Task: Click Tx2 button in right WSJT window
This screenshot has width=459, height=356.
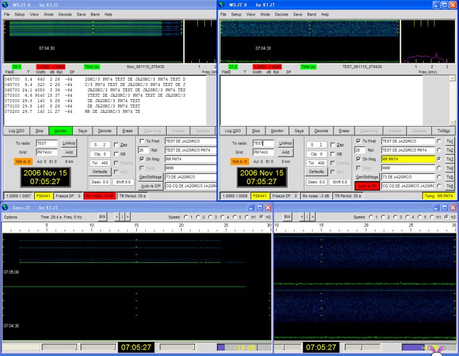Action: coord(449,150)
